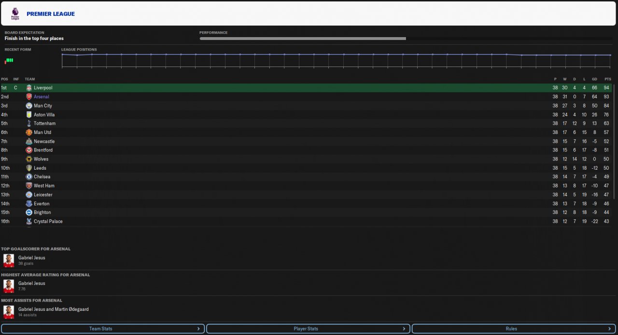Click the Liverpool club crest

[29, 88]
